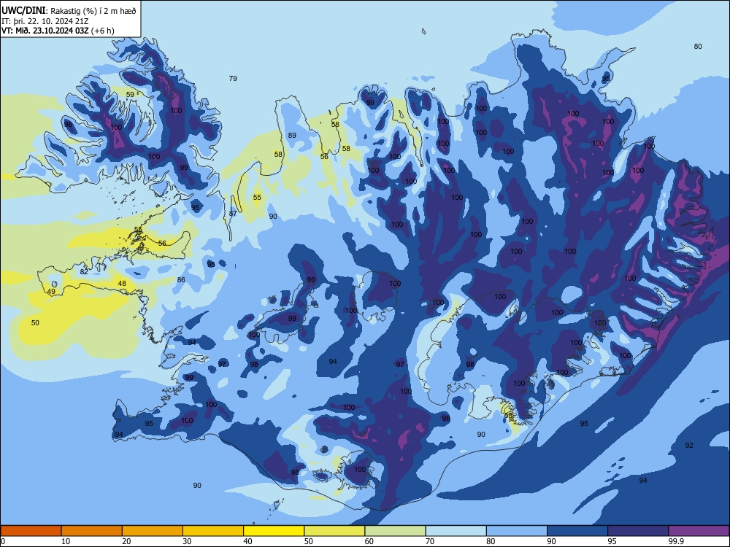Select the golden 30–40 legend color band
730x547 pixels.
click(213, 531)
